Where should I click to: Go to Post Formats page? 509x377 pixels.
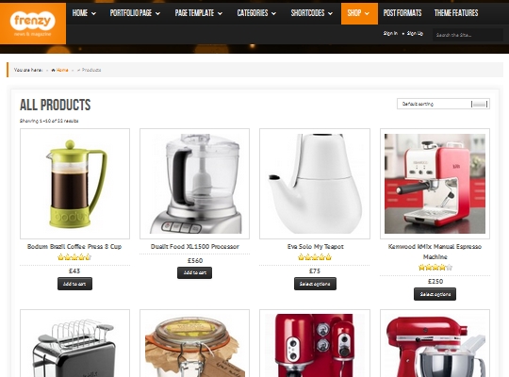402,13
